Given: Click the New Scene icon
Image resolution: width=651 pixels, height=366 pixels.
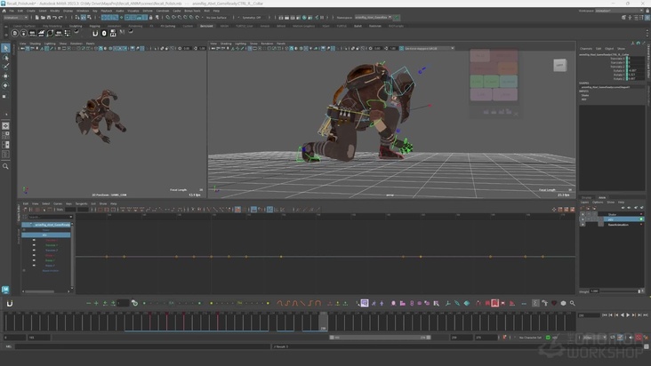Looking at the screenshot, I should [x=37, y=18].
